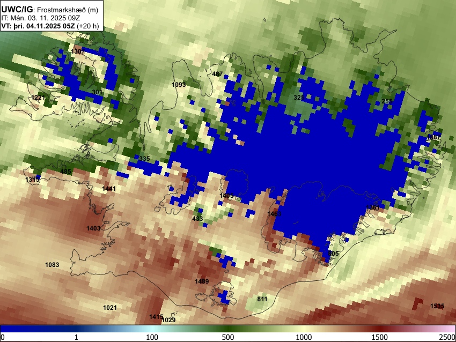
Task: Click the map value 1021
Action: 110,307
